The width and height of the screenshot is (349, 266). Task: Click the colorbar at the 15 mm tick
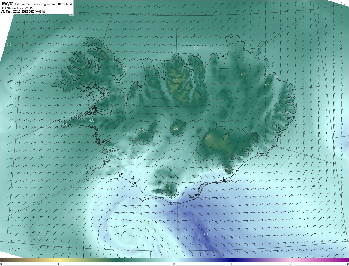pos(233,260)
